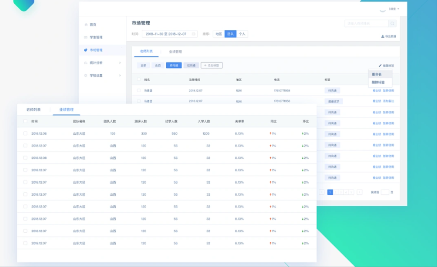Screen dimensions: 437x267
Task: Click 看业绩 link beside 添加备注
Action: (377, 101)
